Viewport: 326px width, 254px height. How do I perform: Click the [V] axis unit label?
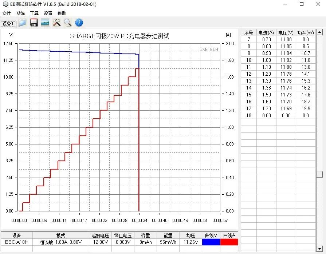[x=11, y=35]
